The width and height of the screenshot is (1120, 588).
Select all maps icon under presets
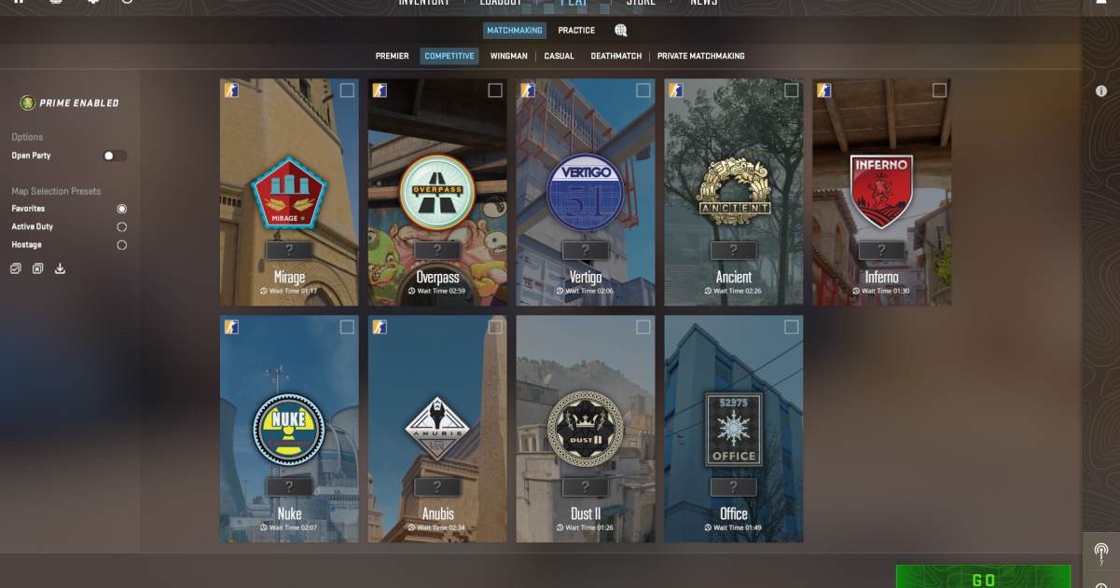pos(16,268)
